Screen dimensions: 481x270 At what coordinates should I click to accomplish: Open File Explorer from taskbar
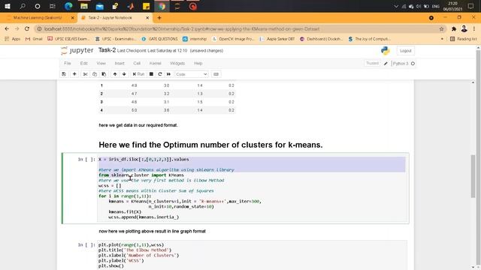pos(84,6)
